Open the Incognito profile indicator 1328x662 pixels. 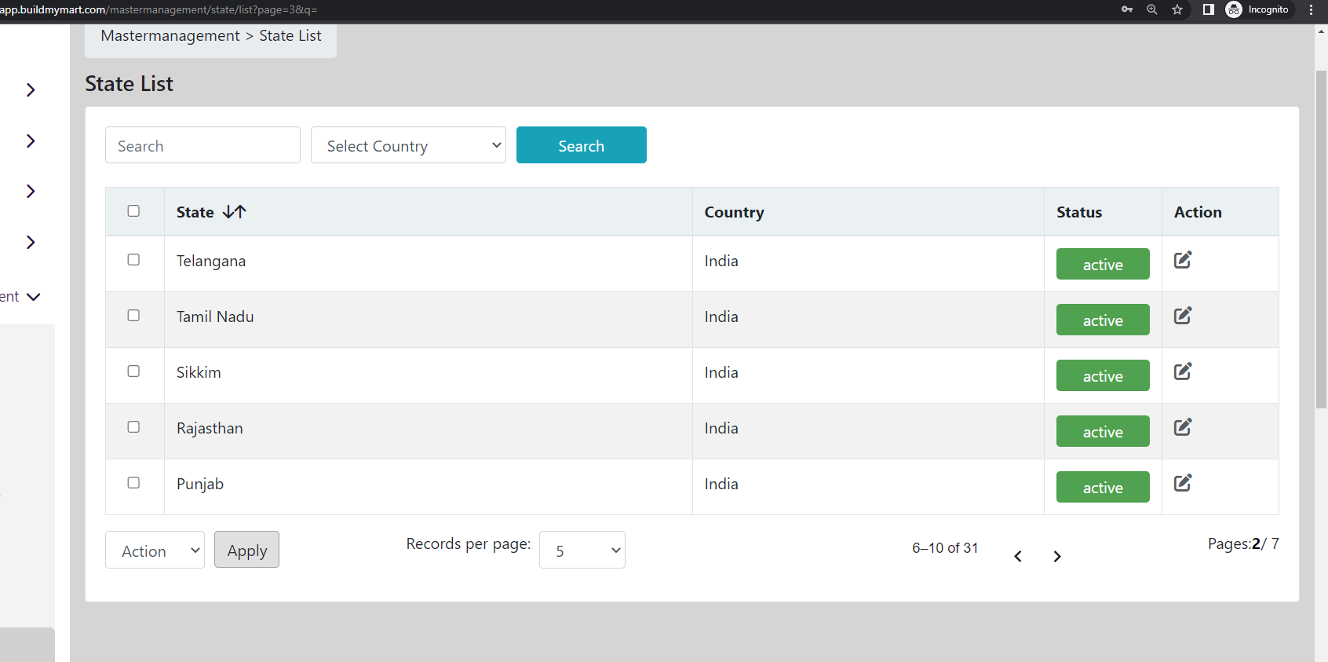point(1257,9)
